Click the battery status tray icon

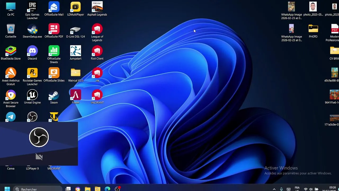pyautogui.click(x=316, y=189)
